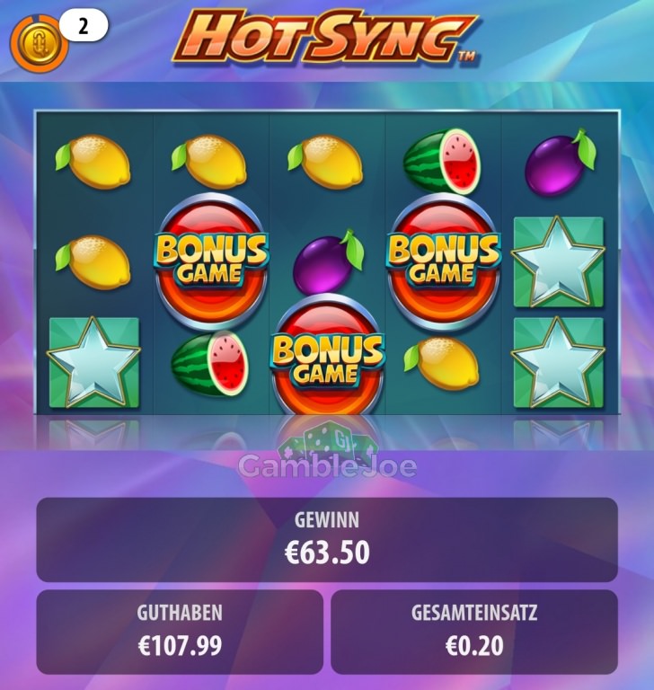The width and height of the screenshot is (654, 690).
Task: Click the Hot Sync game logo
Action: point(325,39)
